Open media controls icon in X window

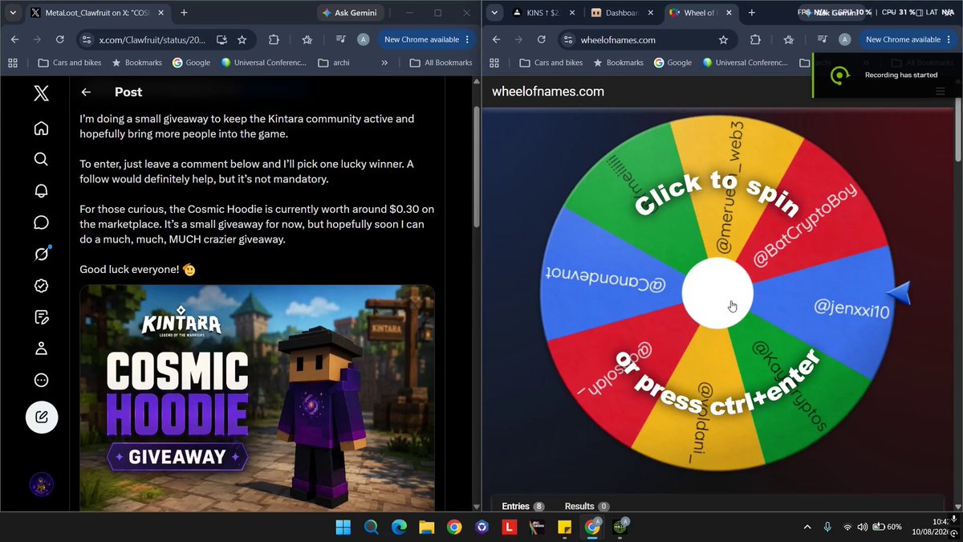pyautogui.click(x=341, y=39)
